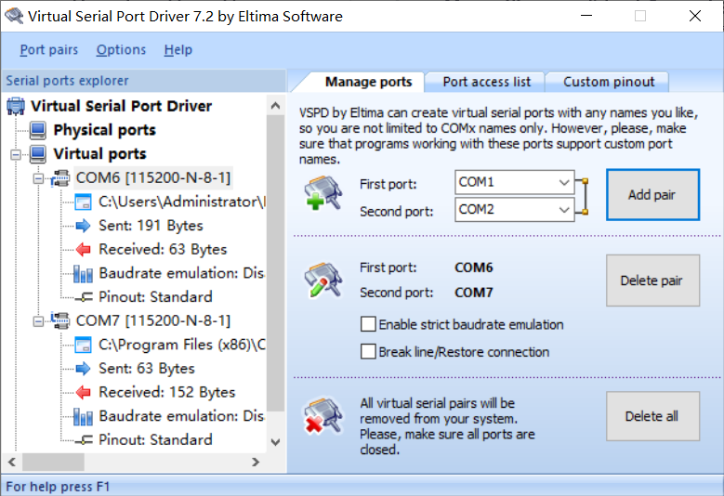724x496 pixels.
Task: Click the Pinout connector icon under COM7
Action: point(84,439)
